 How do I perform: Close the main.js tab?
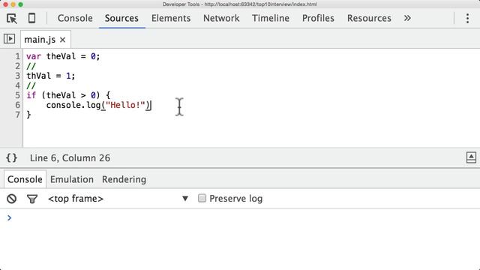click(62, 40)
